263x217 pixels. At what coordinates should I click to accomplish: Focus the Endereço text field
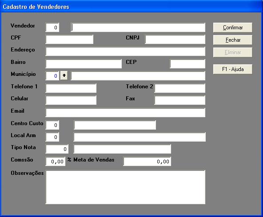[125, 51]
